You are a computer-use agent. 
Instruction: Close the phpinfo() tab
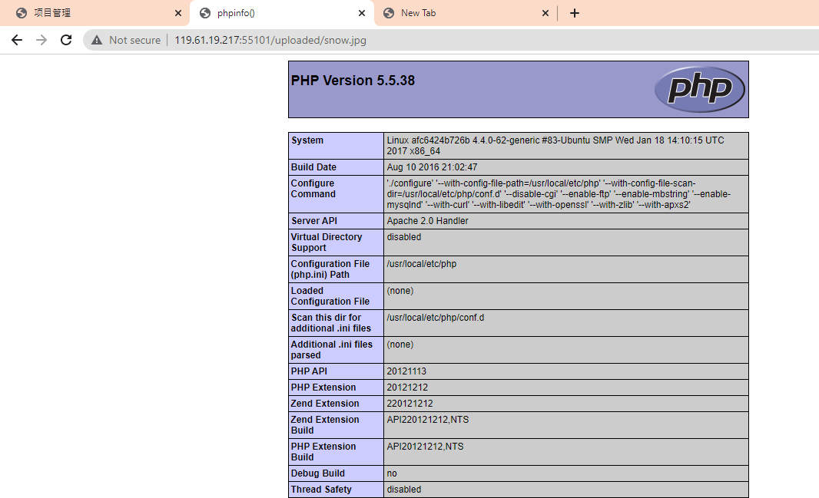click(x=362, y=13)
